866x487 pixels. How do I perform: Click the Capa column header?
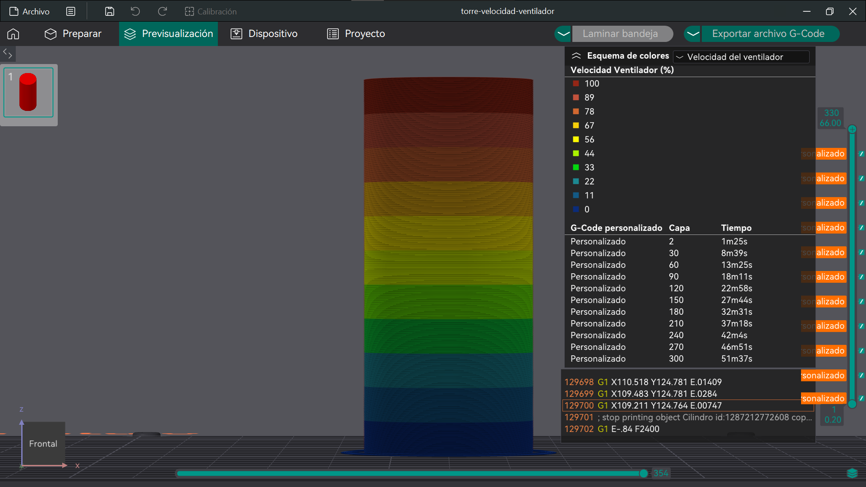click(x=679, y=228)
